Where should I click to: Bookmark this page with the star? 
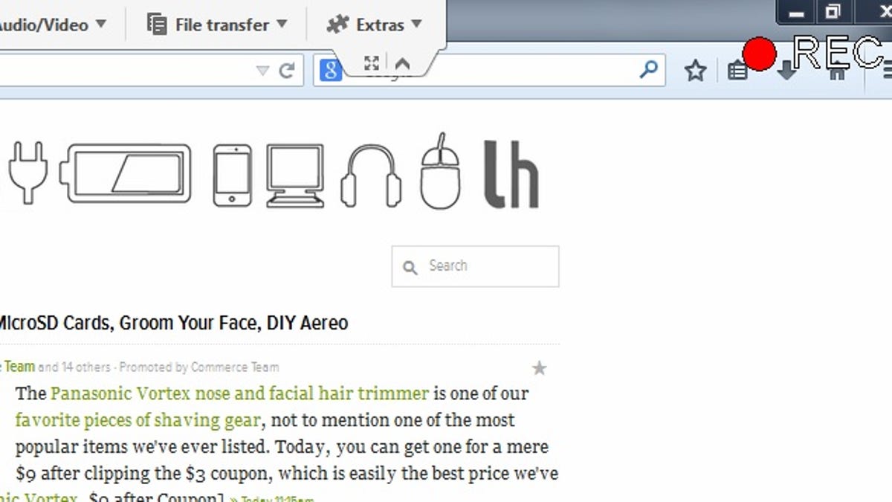pyautogui.click(x=695, y=71)
